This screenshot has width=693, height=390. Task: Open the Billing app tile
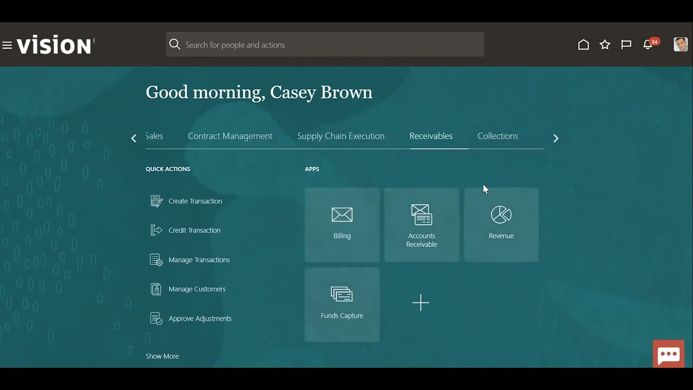coord(342,225)
